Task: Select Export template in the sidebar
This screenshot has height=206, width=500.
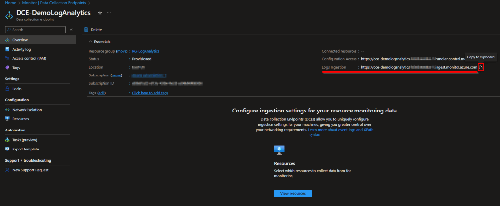Action: pos(25,149)
